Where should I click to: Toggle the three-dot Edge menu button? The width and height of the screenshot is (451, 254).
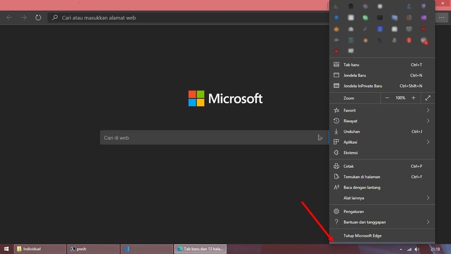442,18
